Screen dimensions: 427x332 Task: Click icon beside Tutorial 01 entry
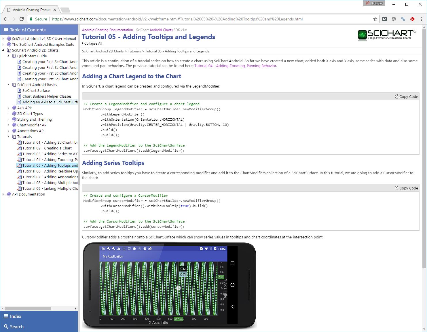point(19,142)
